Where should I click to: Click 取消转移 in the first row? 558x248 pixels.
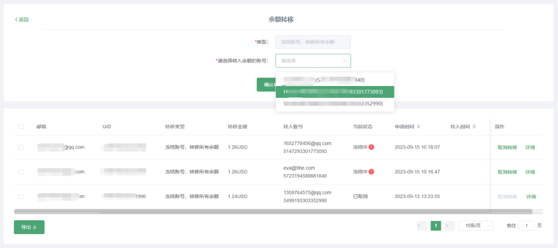(507, 147)
